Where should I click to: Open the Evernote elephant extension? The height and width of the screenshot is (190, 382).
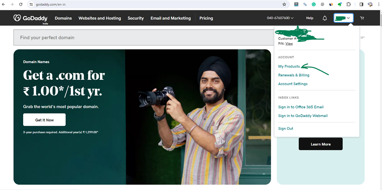click(340, 4)
